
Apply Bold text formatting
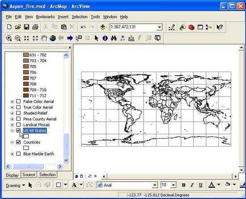coord(183,185)
